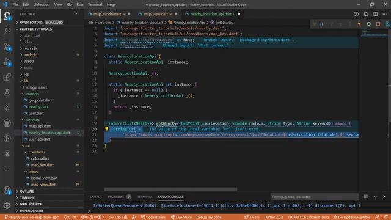Click the editor horizontal scrollbar
391x220 pixels.
[x=170, y=189]
